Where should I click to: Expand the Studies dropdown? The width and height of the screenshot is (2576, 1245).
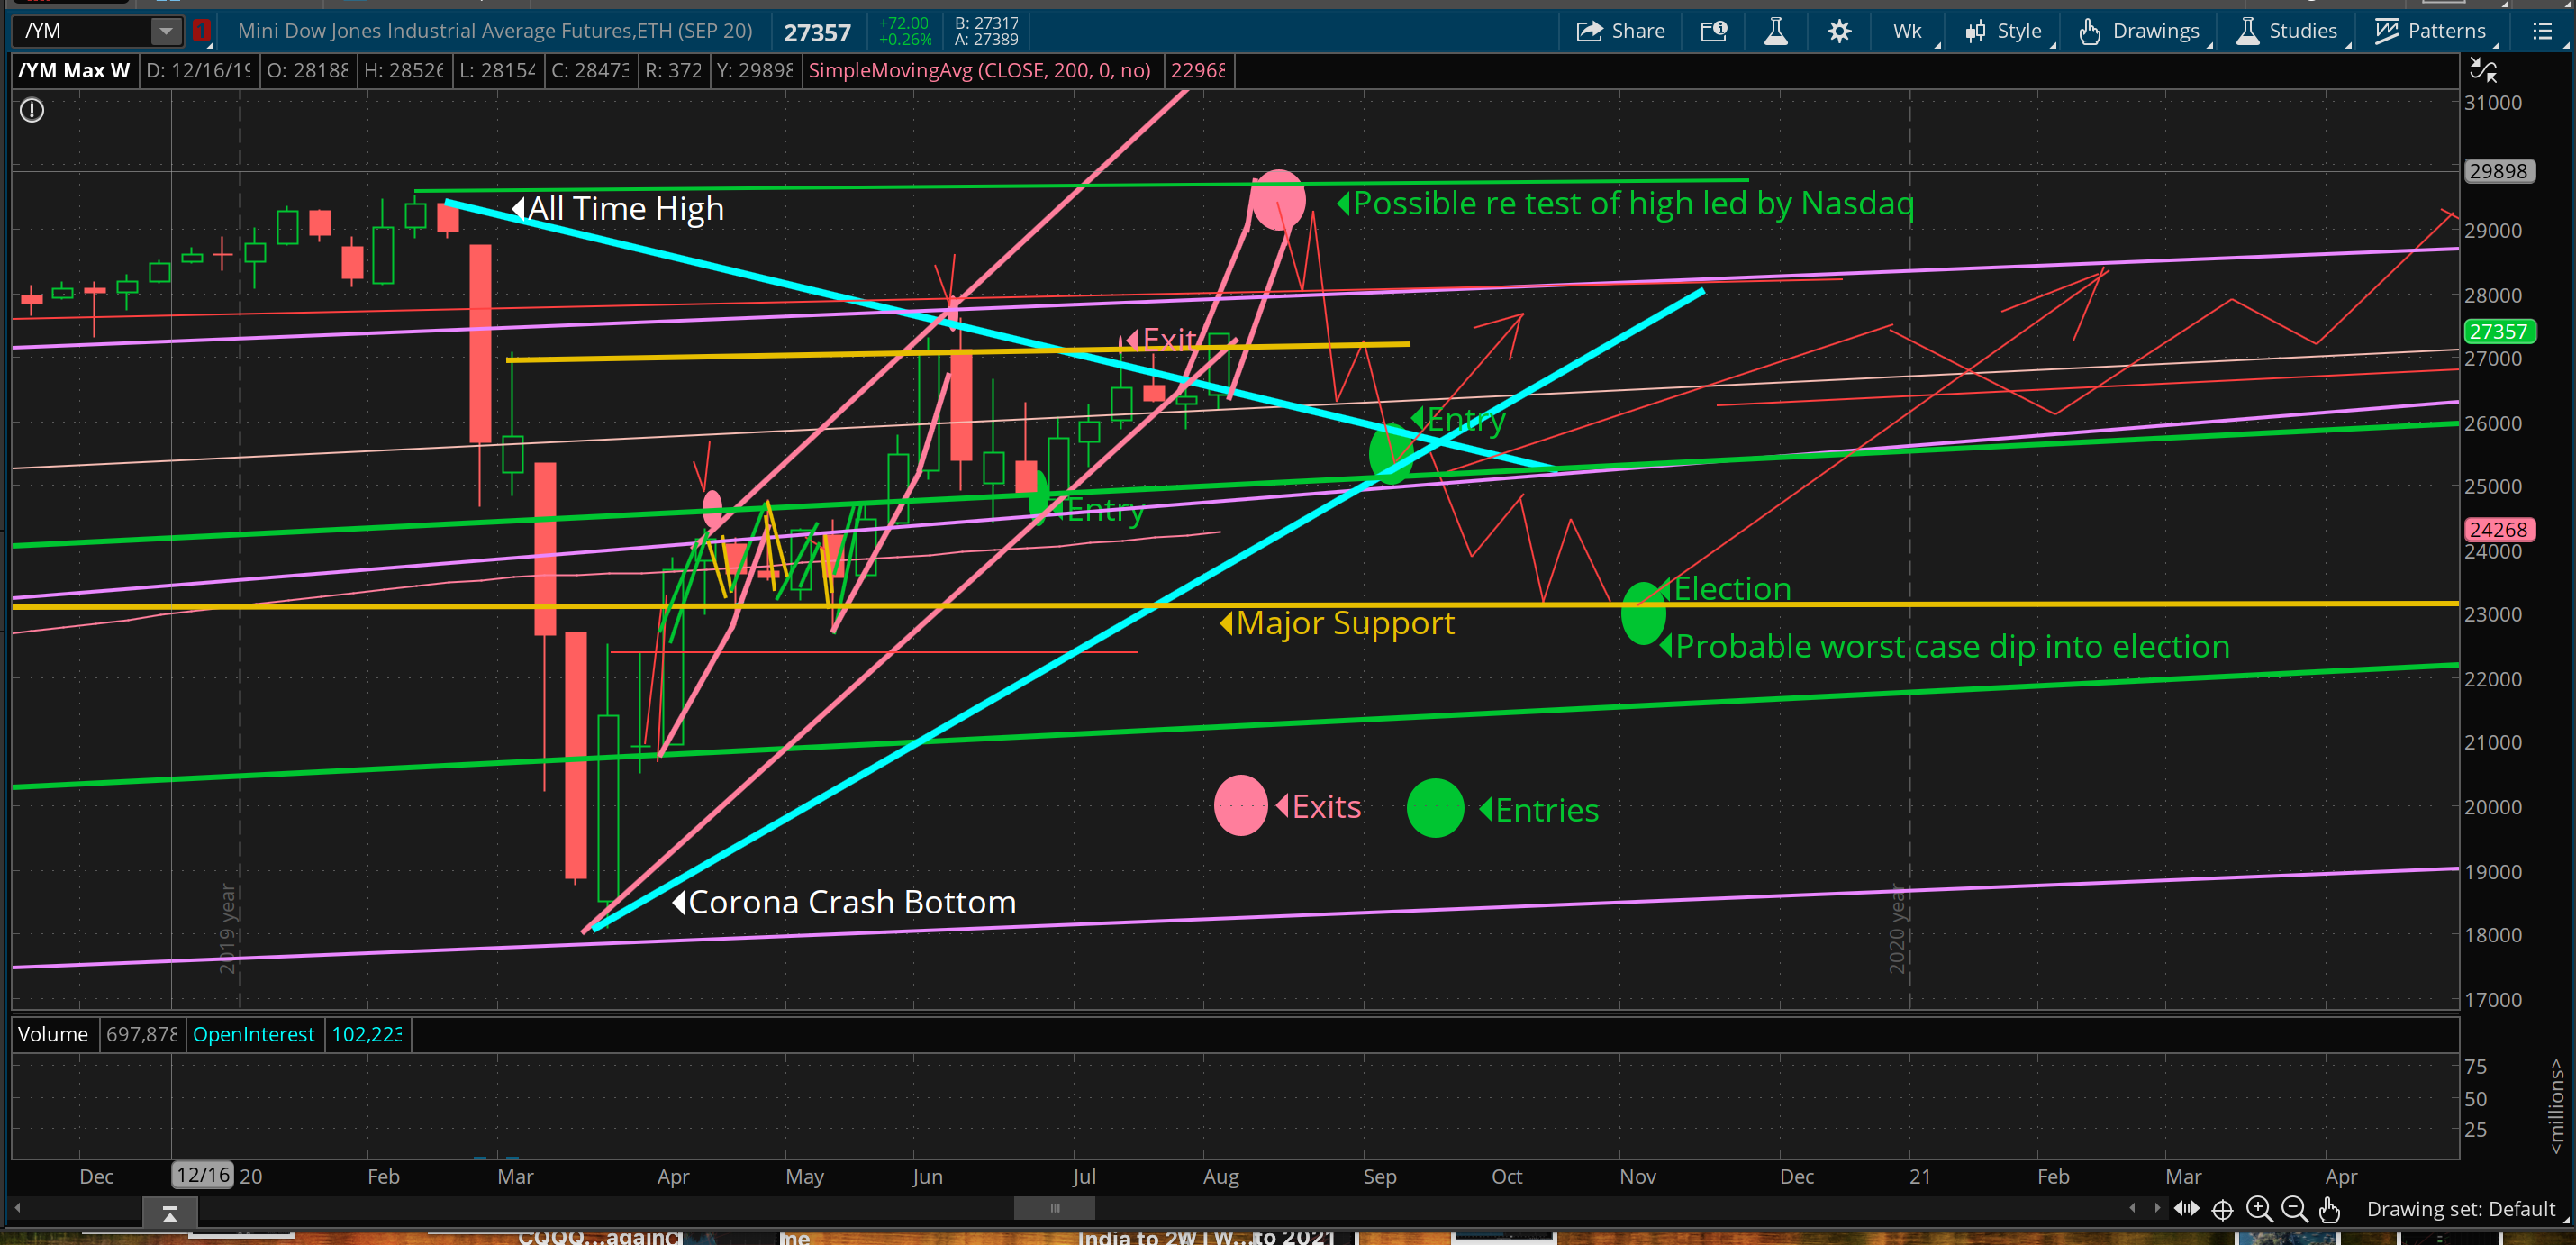pyautogui.click(x=2287, y=31)
